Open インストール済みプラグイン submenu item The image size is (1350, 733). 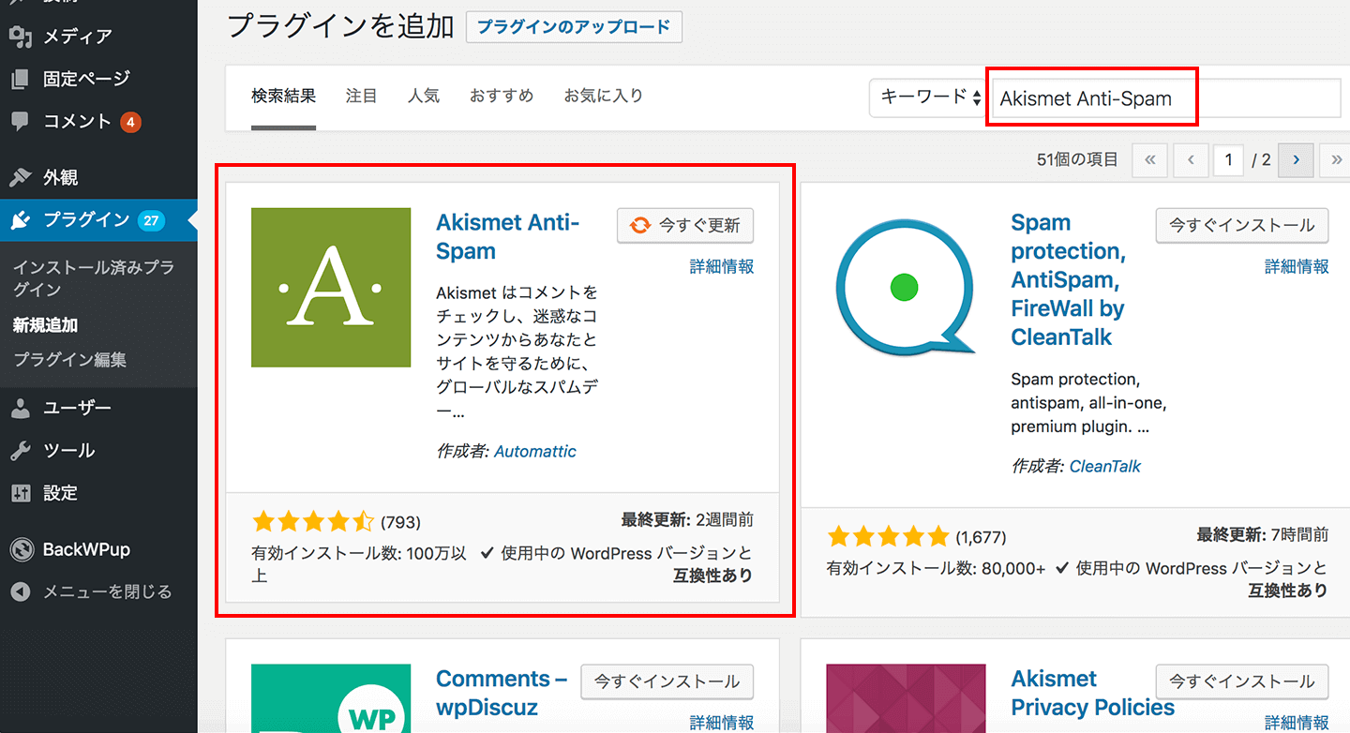pyautogui.click(x=94, y=278)
